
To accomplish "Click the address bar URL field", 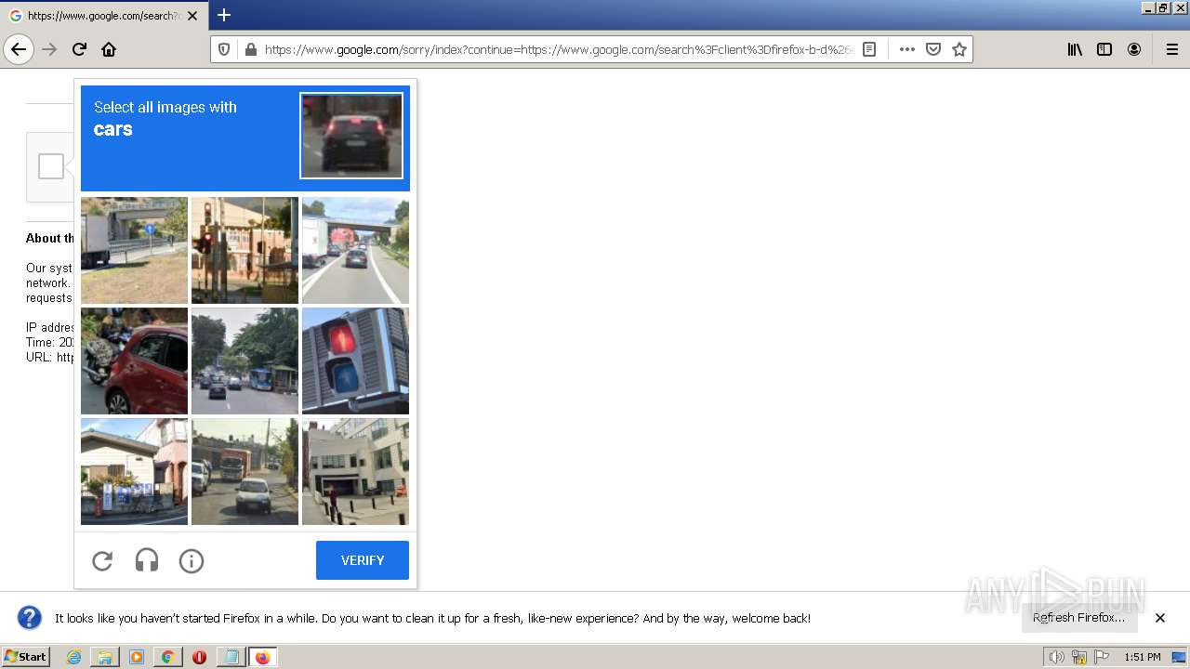I will click(x=558, y=49).
